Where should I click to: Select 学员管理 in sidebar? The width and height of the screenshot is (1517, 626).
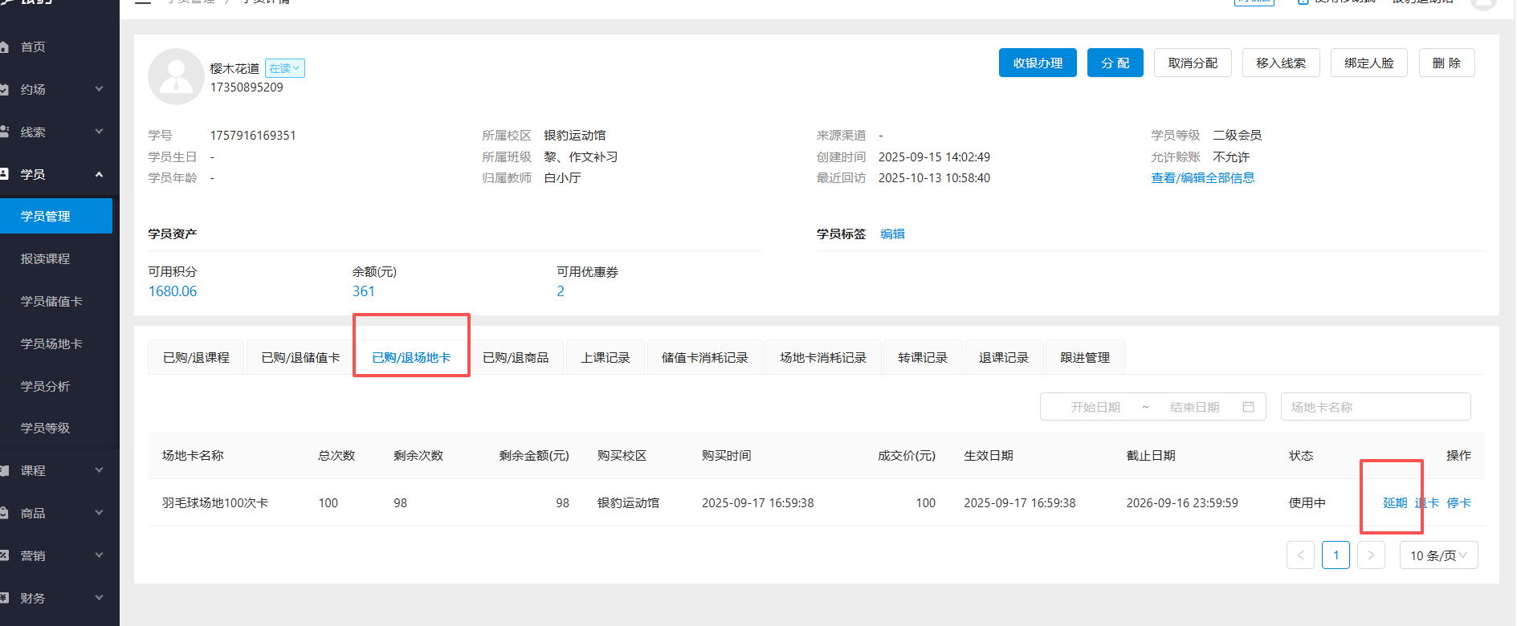click(56, 217)
